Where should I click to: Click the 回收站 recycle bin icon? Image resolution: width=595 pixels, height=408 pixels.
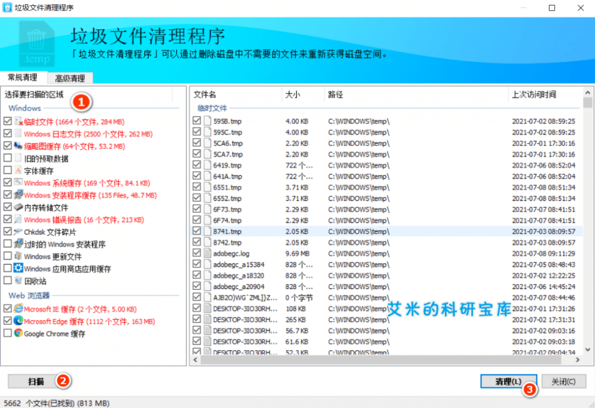(18, 280)
